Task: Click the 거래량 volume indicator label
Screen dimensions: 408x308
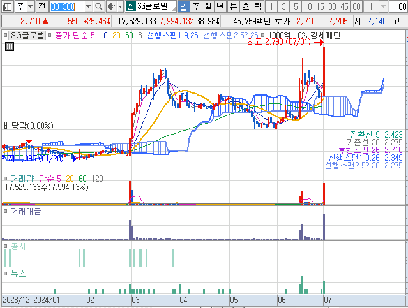Action: (22, 179)
